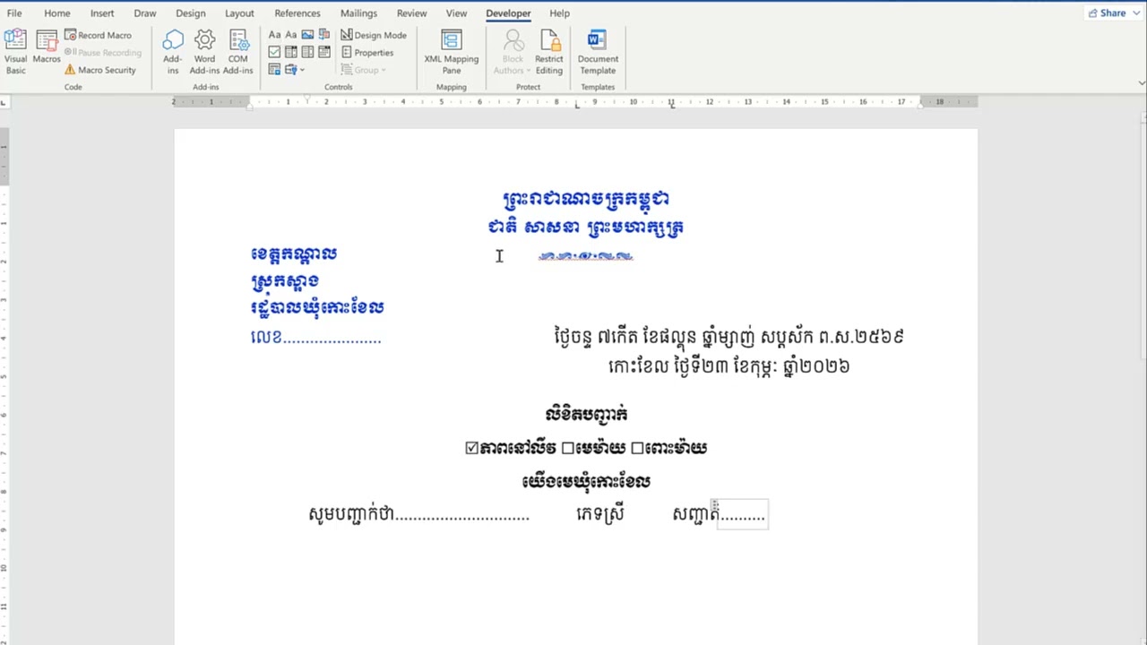This screenshot has width=1147, height=645.
Task: Click the decorative divider under the motto
Action: click(x=586, y=256)
